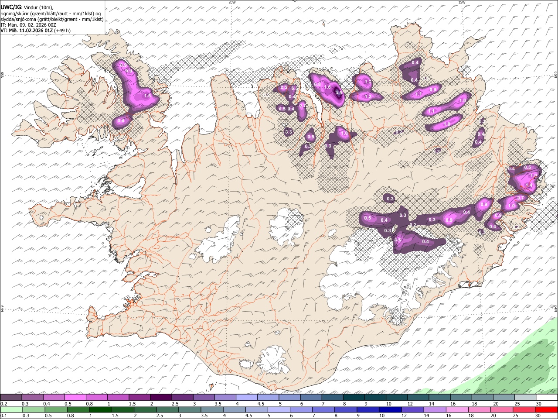
Task: Click the '20W' longitude label
Action: point(232,2)
